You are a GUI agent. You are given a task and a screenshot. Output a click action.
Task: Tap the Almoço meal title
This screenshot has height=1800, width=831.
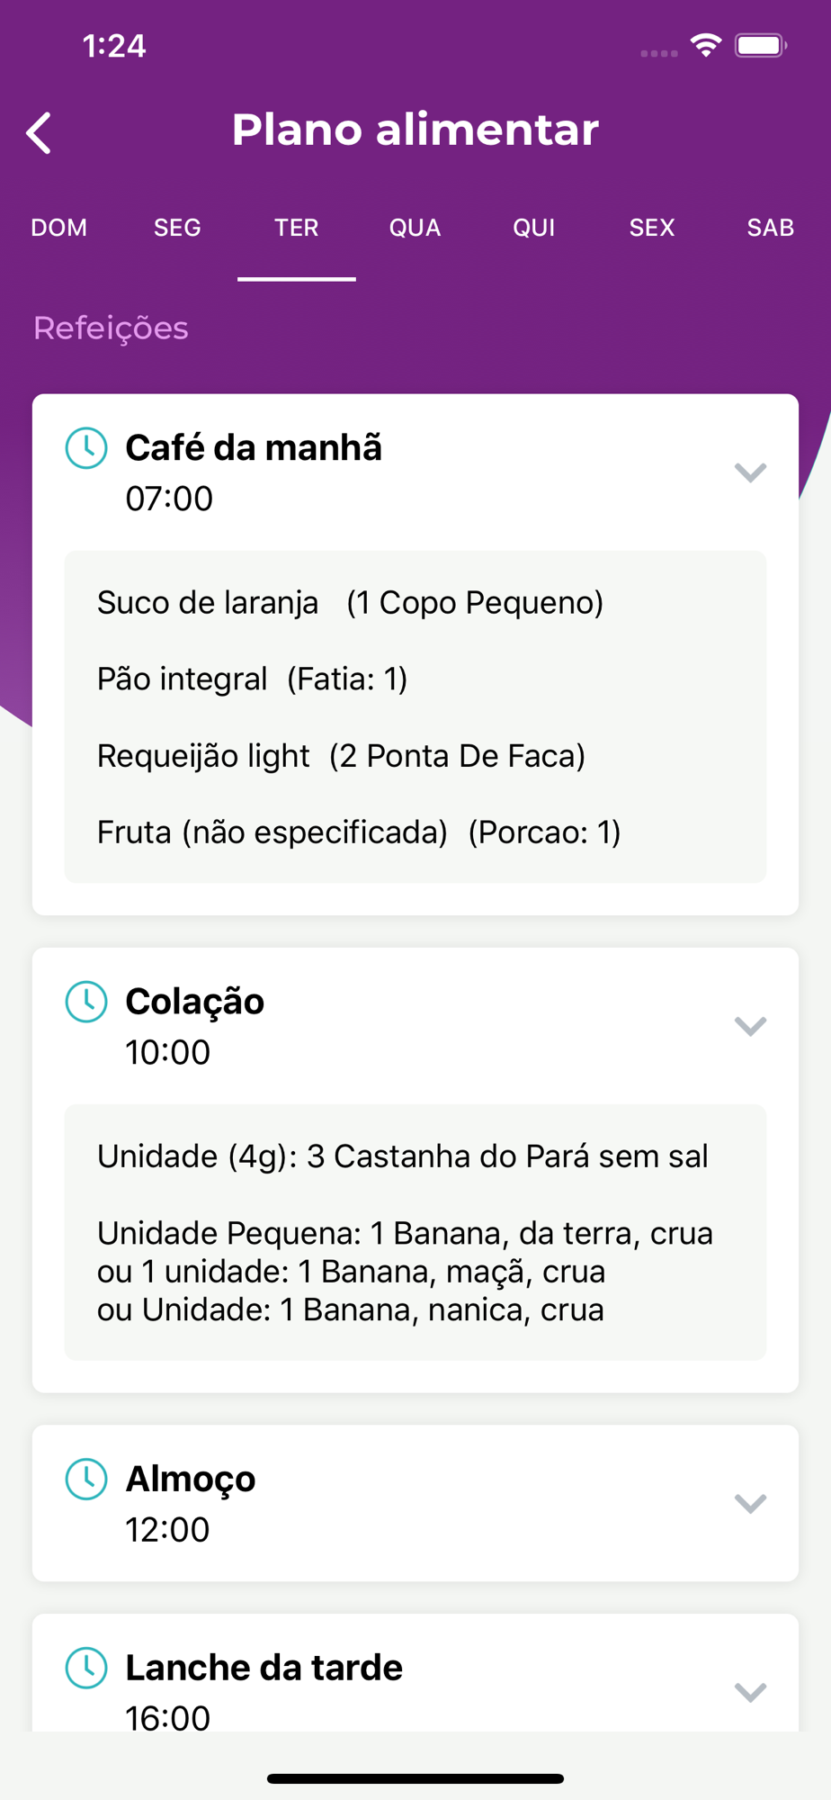click(191, 1479)
